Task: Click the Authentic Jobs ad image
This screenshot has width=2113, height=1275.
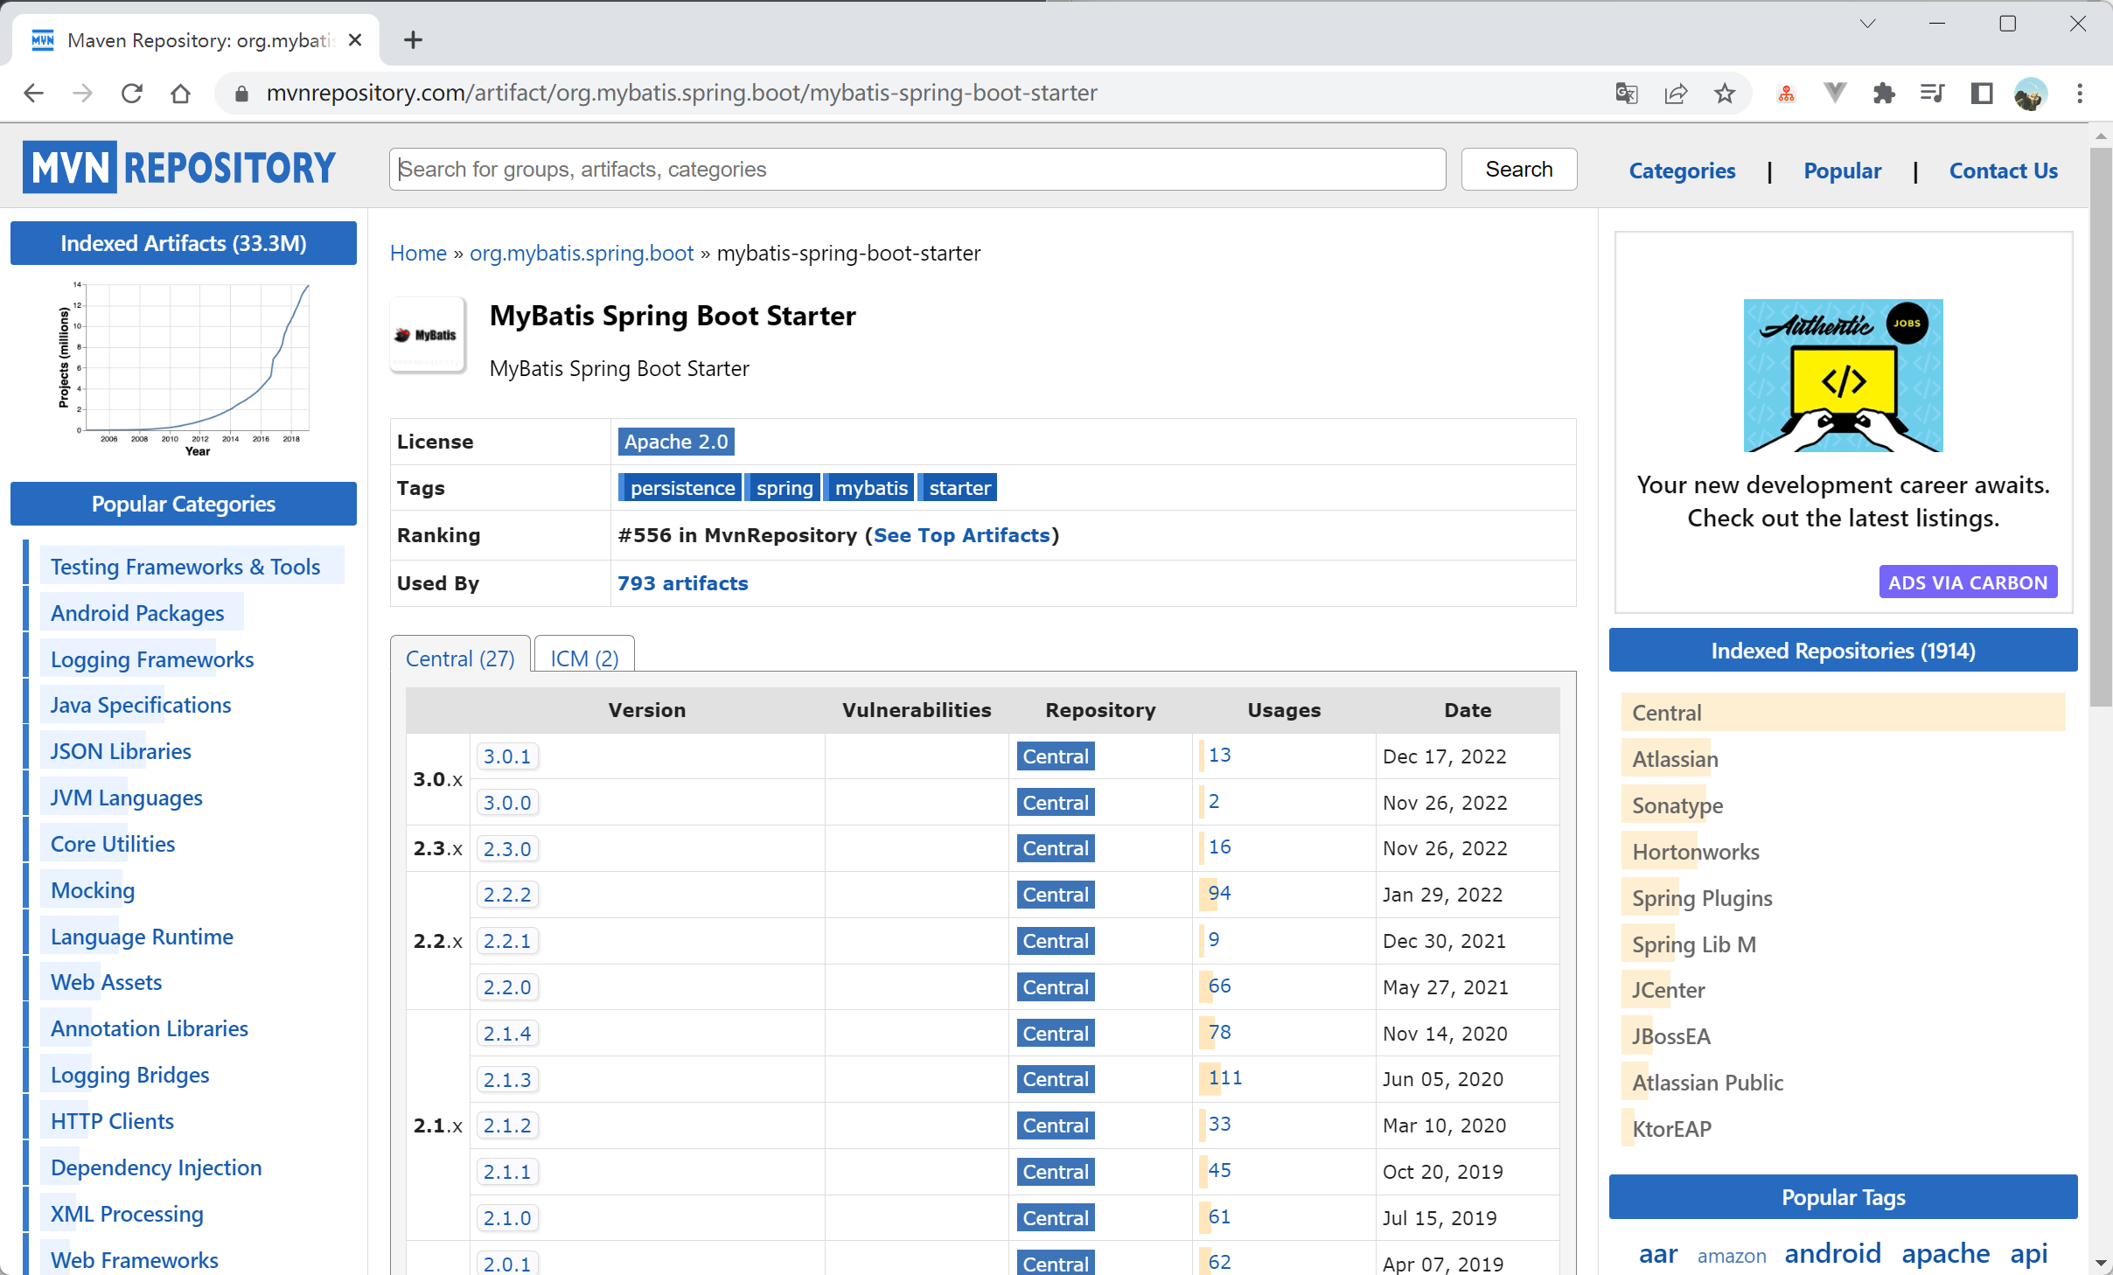Action: [x=1843, y=375]
